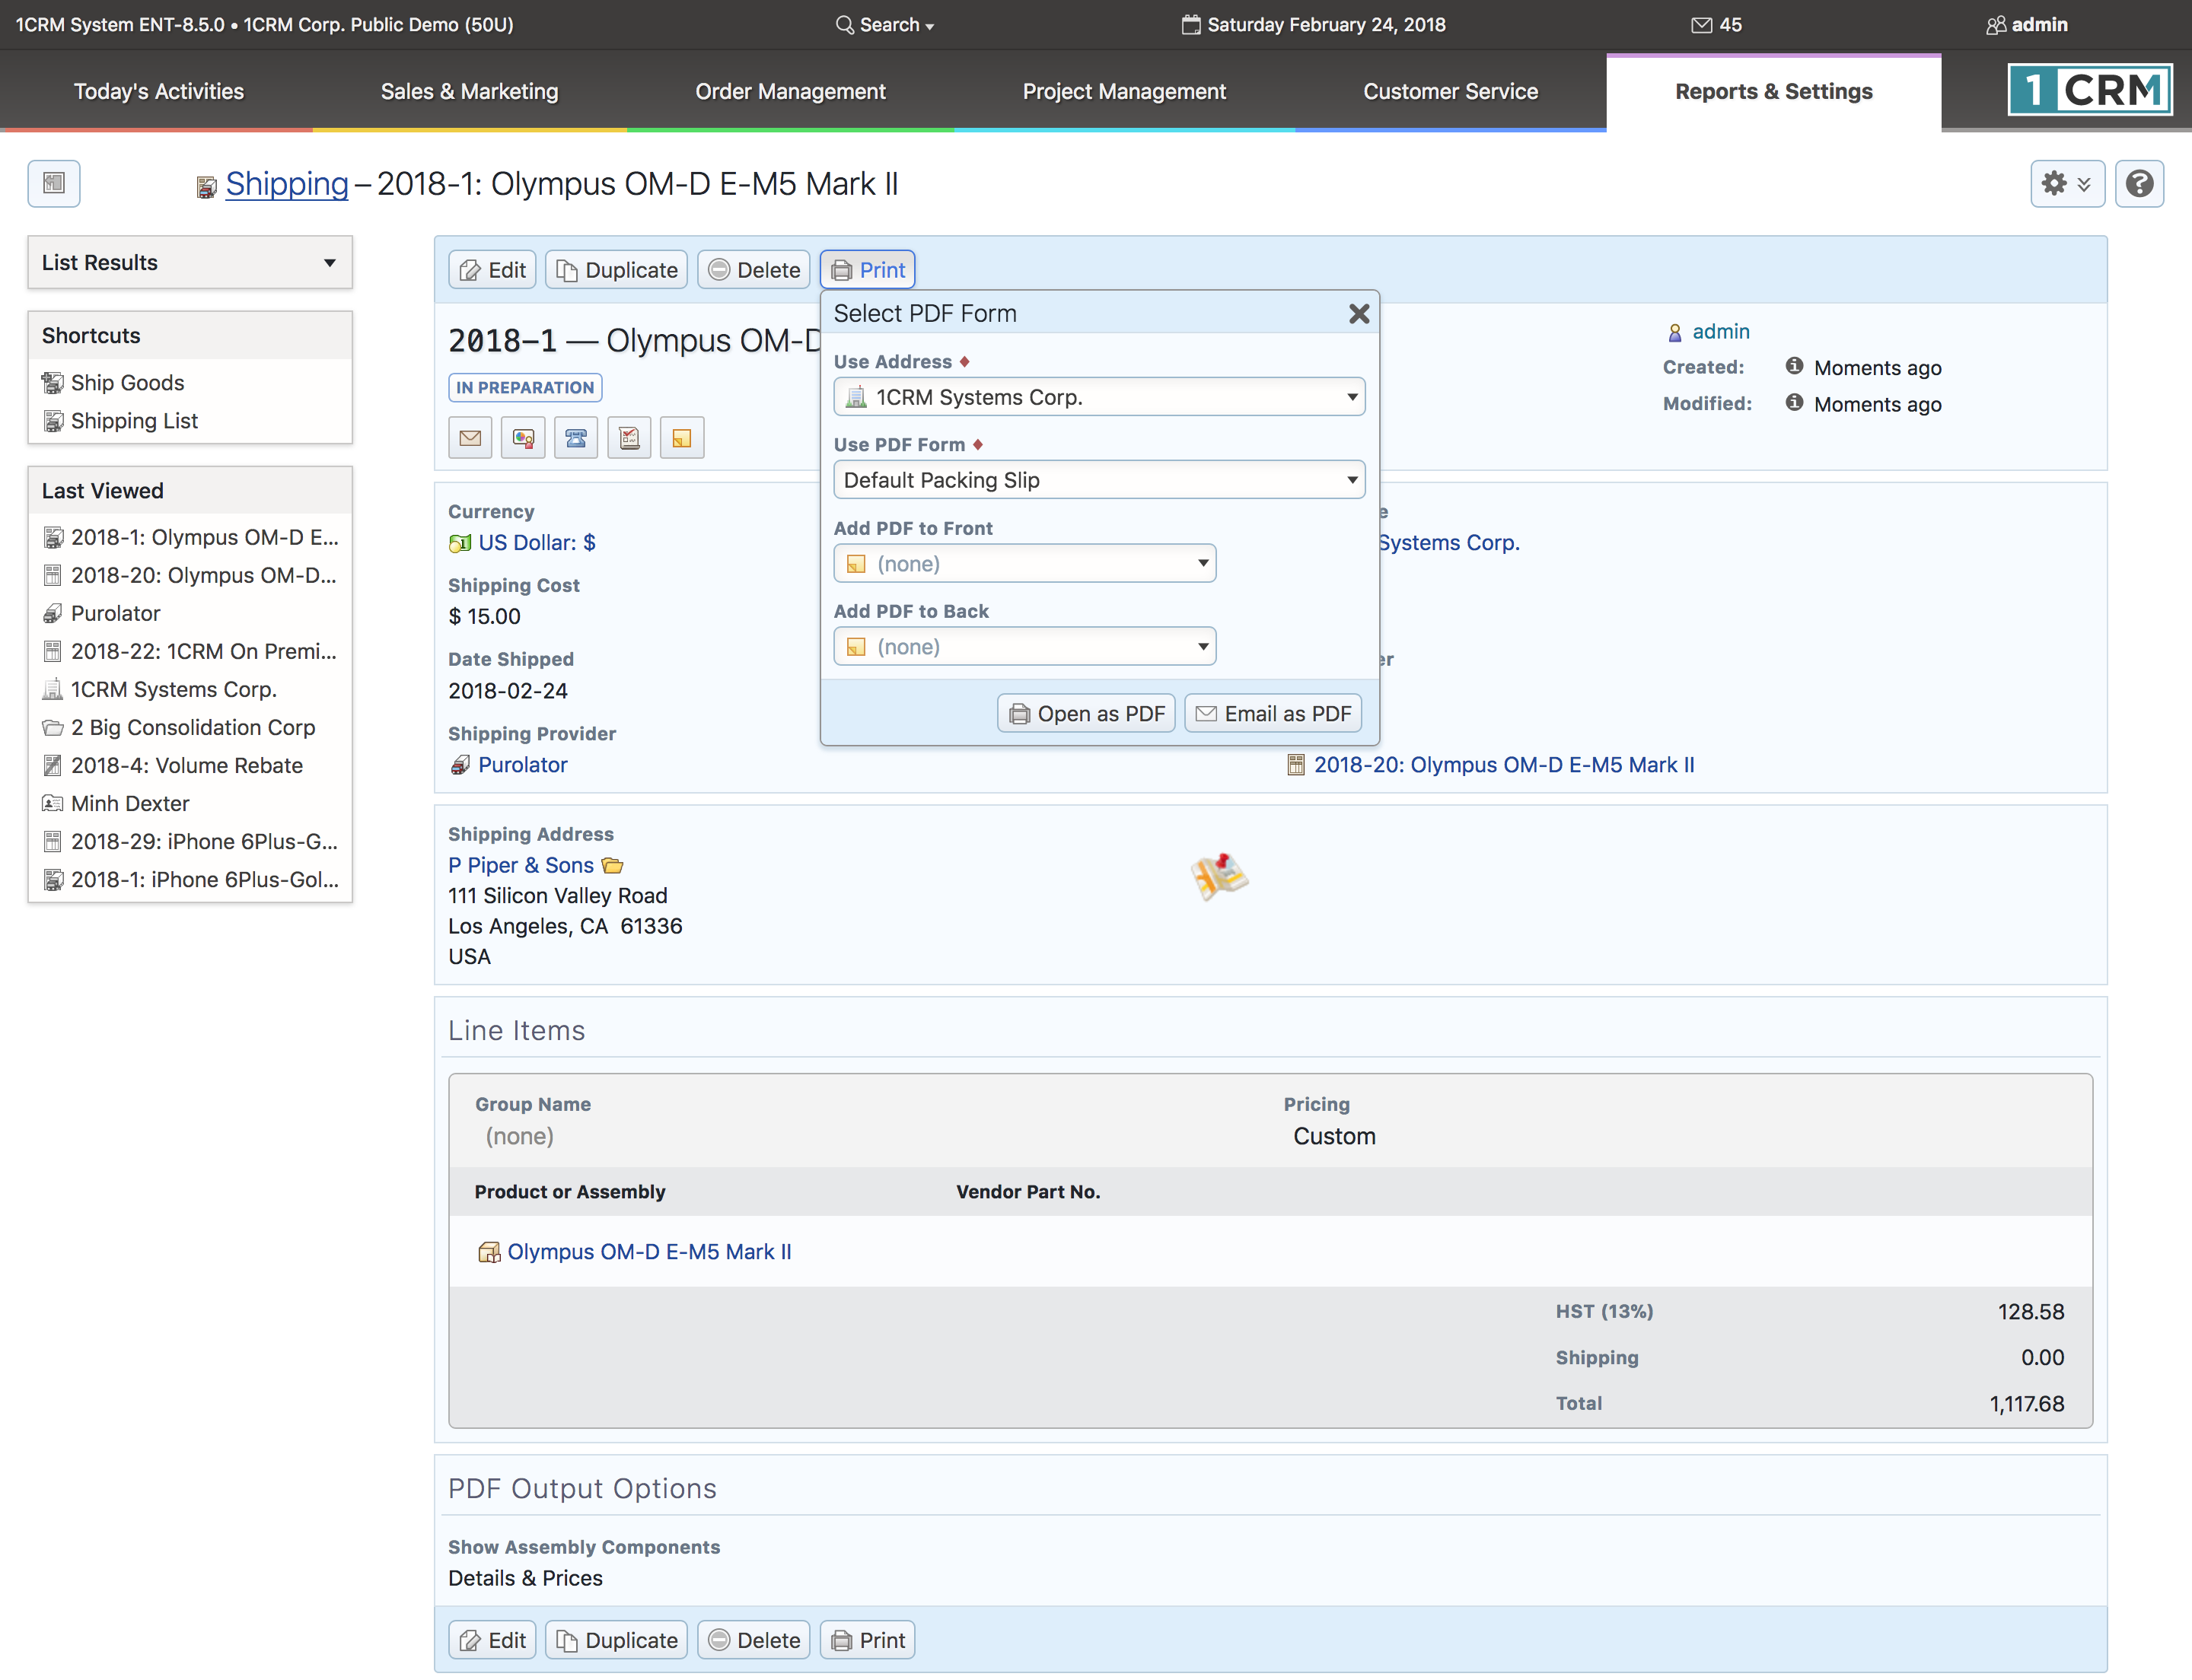Viewport: 2192px width, 1680px height.
Task: Click the info icon beside Created
Action: (1794, 367)
